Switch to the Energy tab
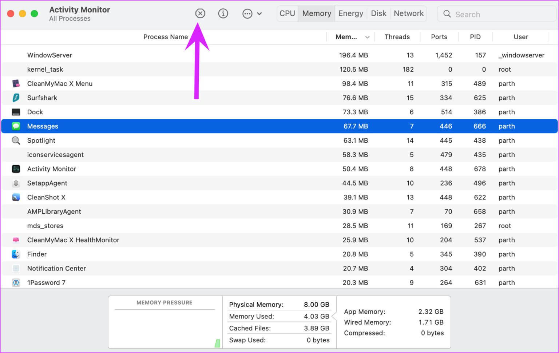 [351, 13]
